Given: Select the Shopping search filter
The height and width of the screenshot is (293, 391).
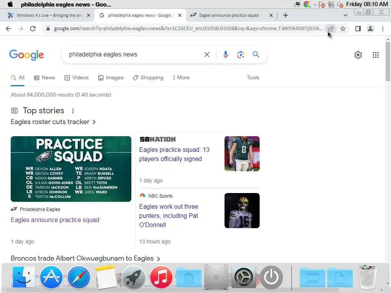Looking at the screenshot, I should 148,78.
